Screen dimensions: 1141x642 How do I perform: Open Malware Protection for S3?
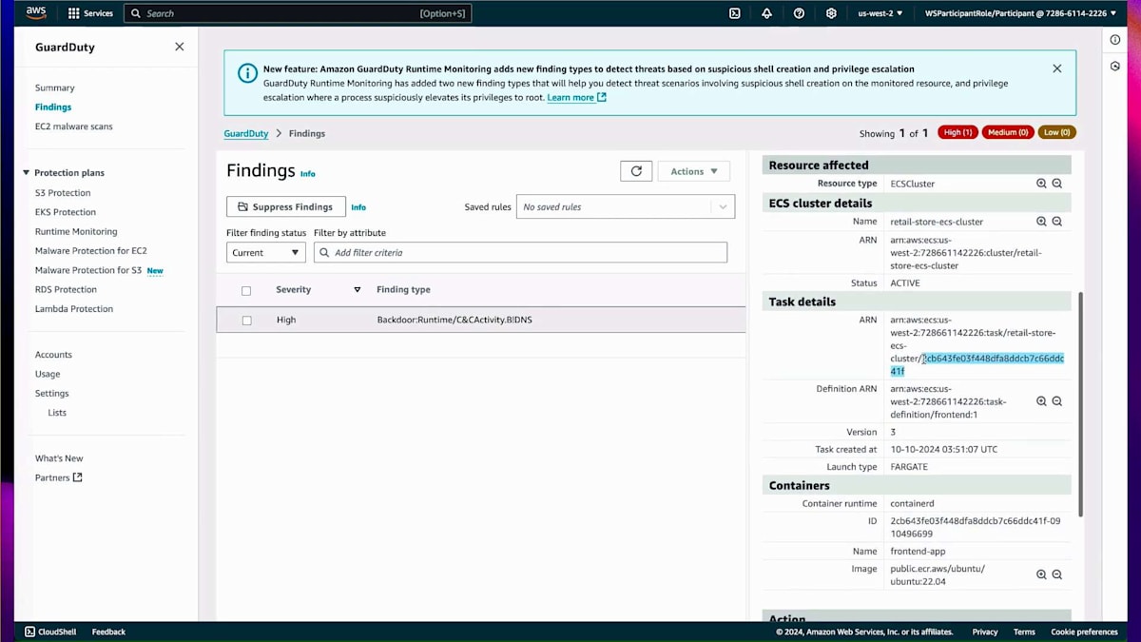[x=88, y=270]
